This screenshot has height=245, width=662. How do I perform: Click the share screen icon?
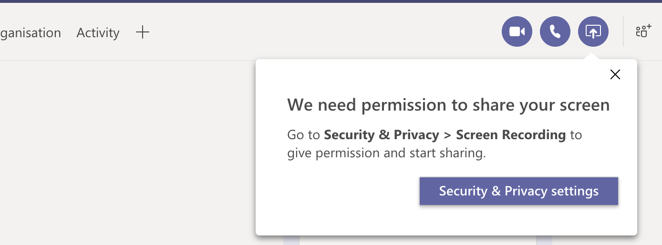tap(593, 32)
